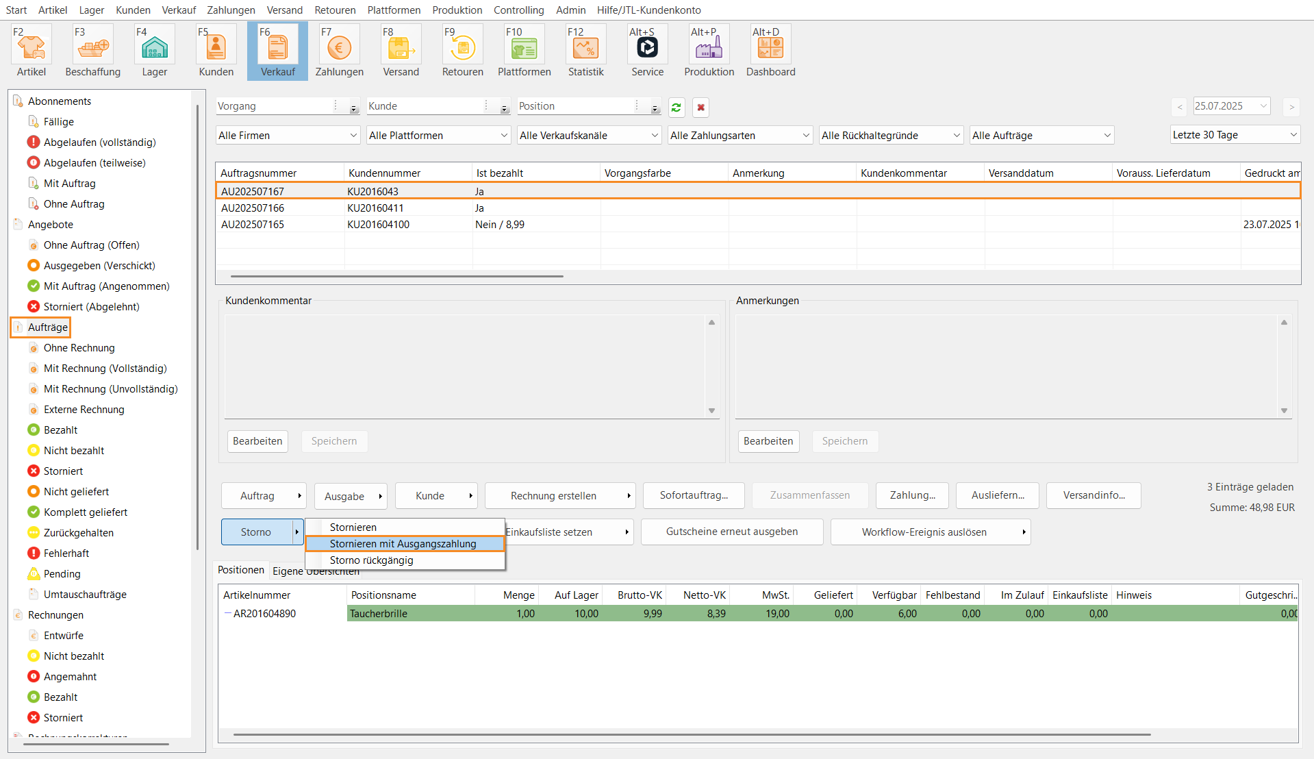Click the Vorgang search field
This screenshot has height=759, width=1314.
274,106
